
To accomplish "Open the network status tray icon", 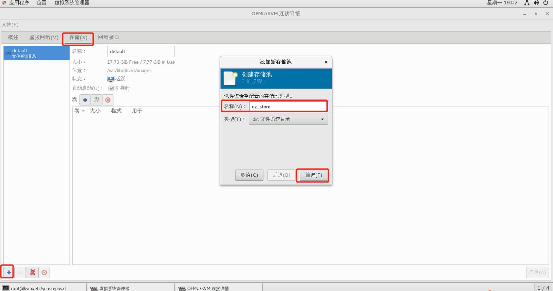I will click(527, 3).
